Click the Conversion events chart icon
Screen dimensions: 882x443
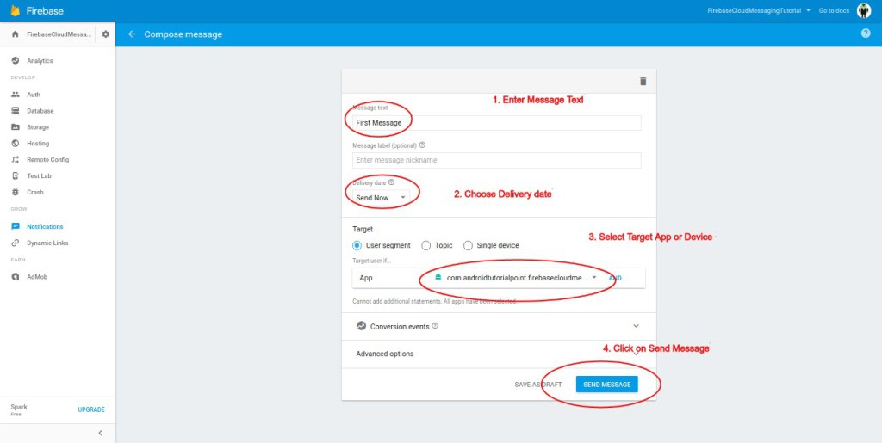[x=361, y=326]
